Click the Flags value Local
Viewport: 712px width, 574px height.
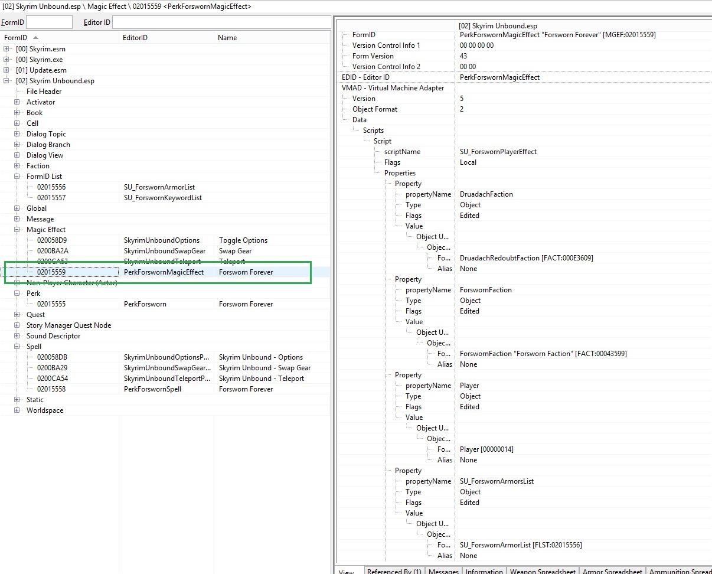tap(468, 162)
